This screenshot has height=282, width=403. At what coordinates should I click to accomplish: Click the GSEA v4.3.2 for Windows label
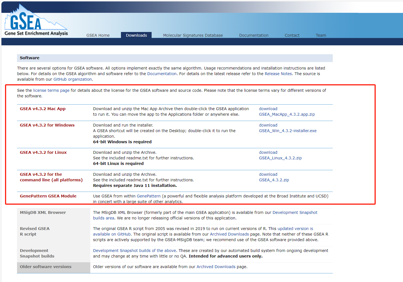(47, 125)
